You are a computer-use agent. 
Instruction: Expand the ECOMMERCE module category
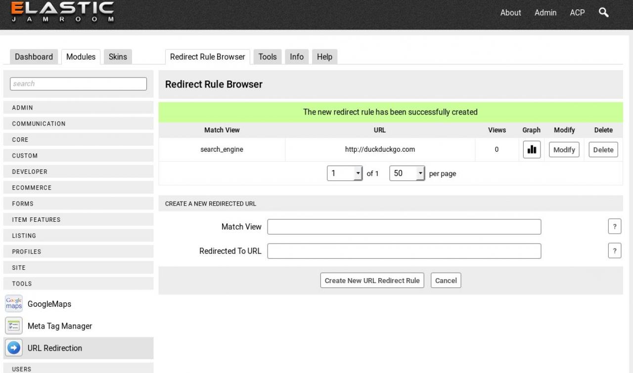click(x=78, y=188)
